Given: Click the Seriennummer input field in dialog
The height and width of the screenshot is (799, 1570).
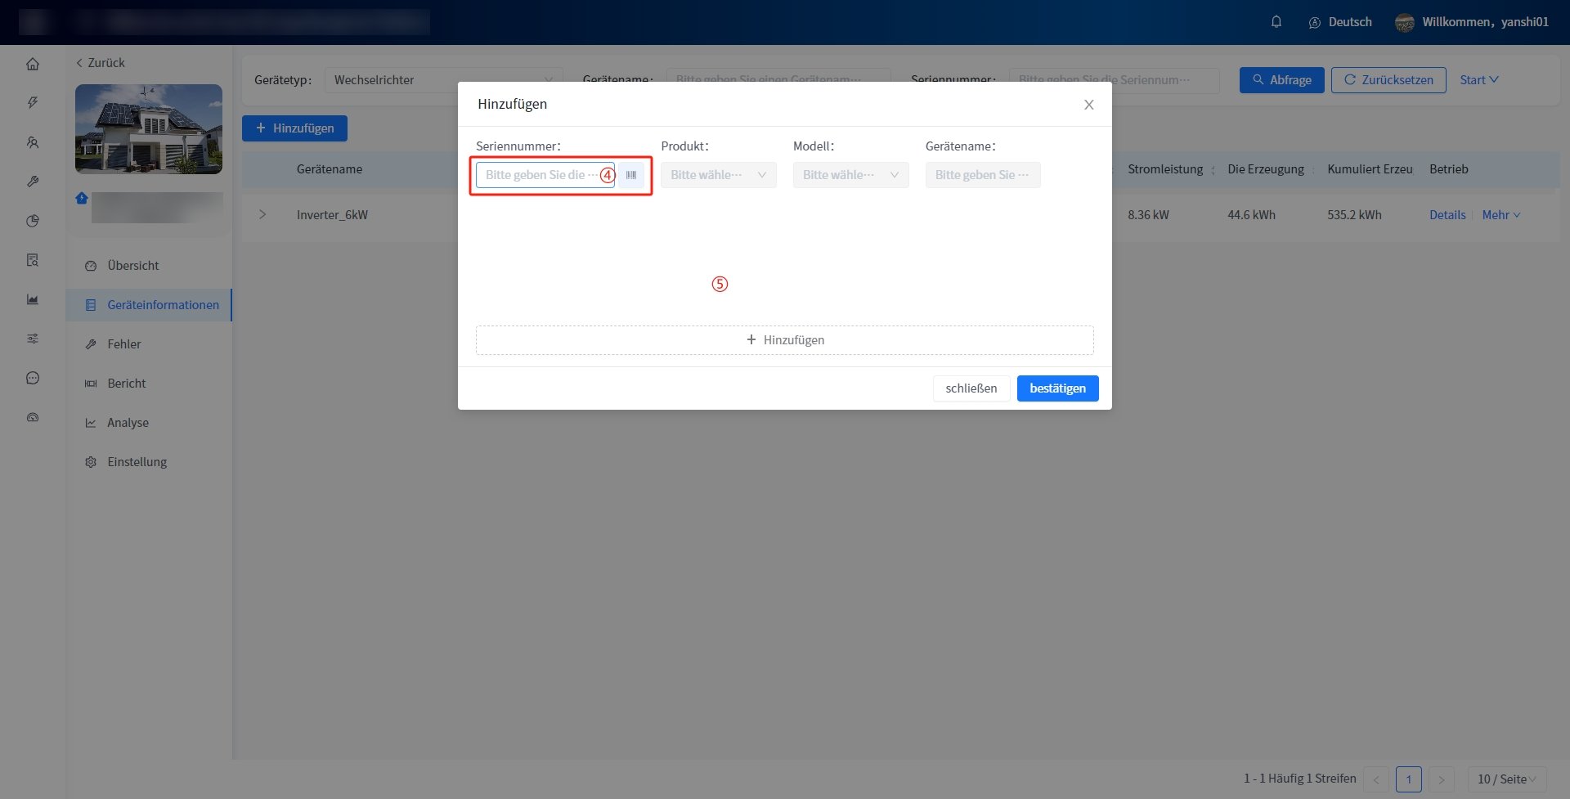Looking at the screenshot, I should click(536, 175).
